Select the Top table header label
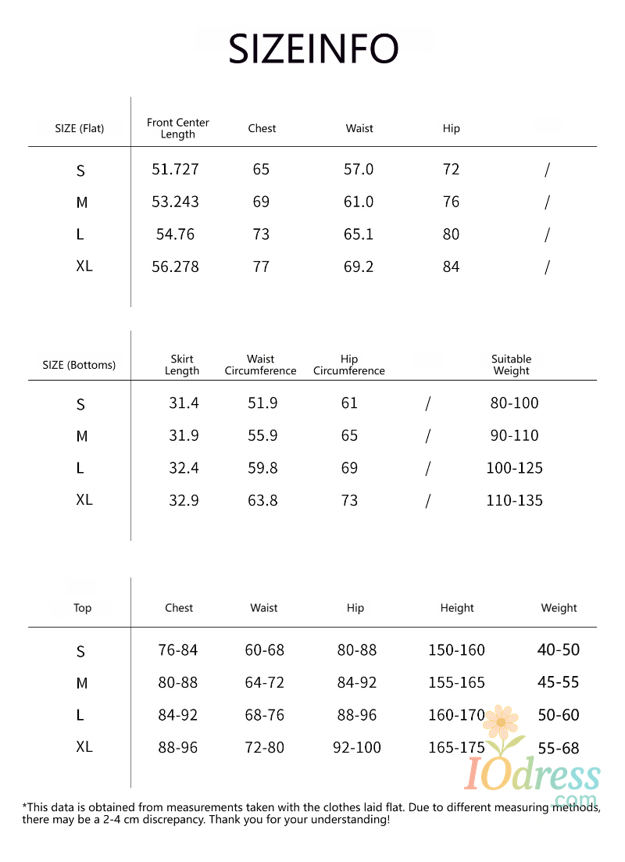This screenshot has height=862, width=625. [x=82, y=608]
